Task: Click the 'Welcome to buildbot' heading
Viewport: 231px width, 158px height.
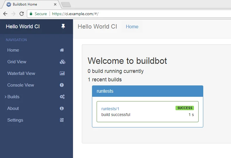Action: tap(127, 61)
